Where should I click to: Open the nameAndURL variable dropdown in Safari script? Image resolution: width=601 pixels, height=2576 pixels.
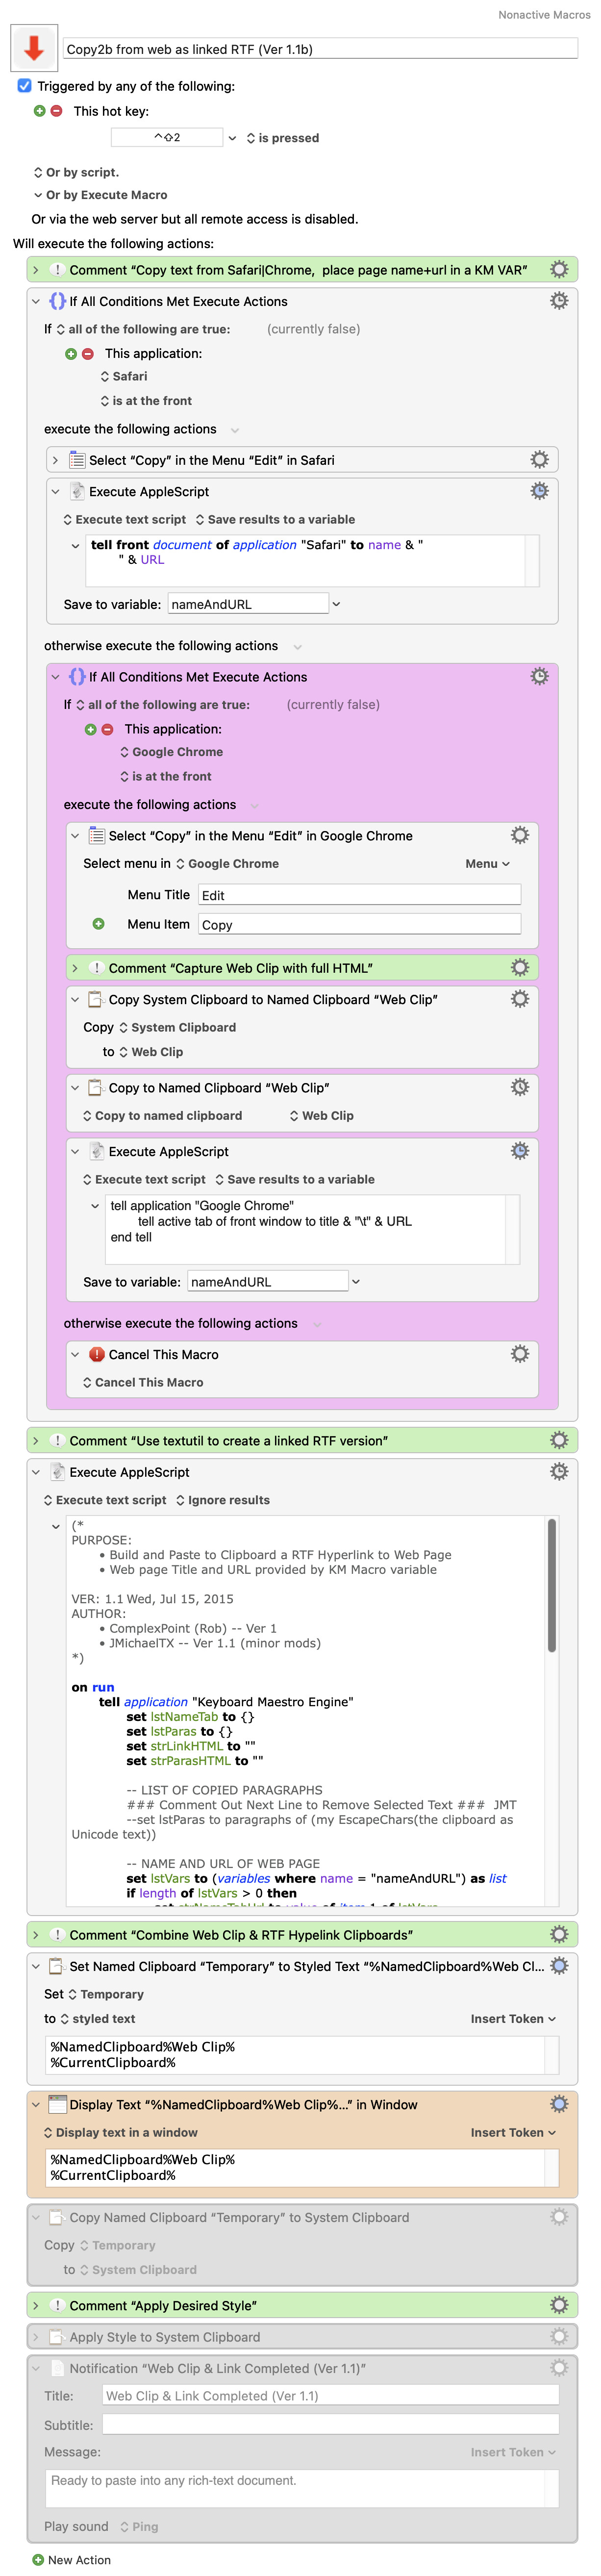coord(336,604)
